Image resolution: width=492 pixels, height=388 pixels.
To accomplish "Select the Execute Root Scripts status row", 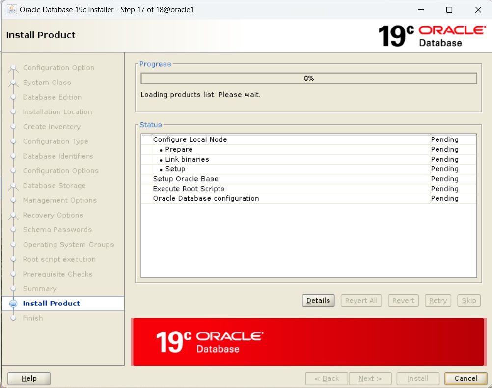I will [189, 189].
